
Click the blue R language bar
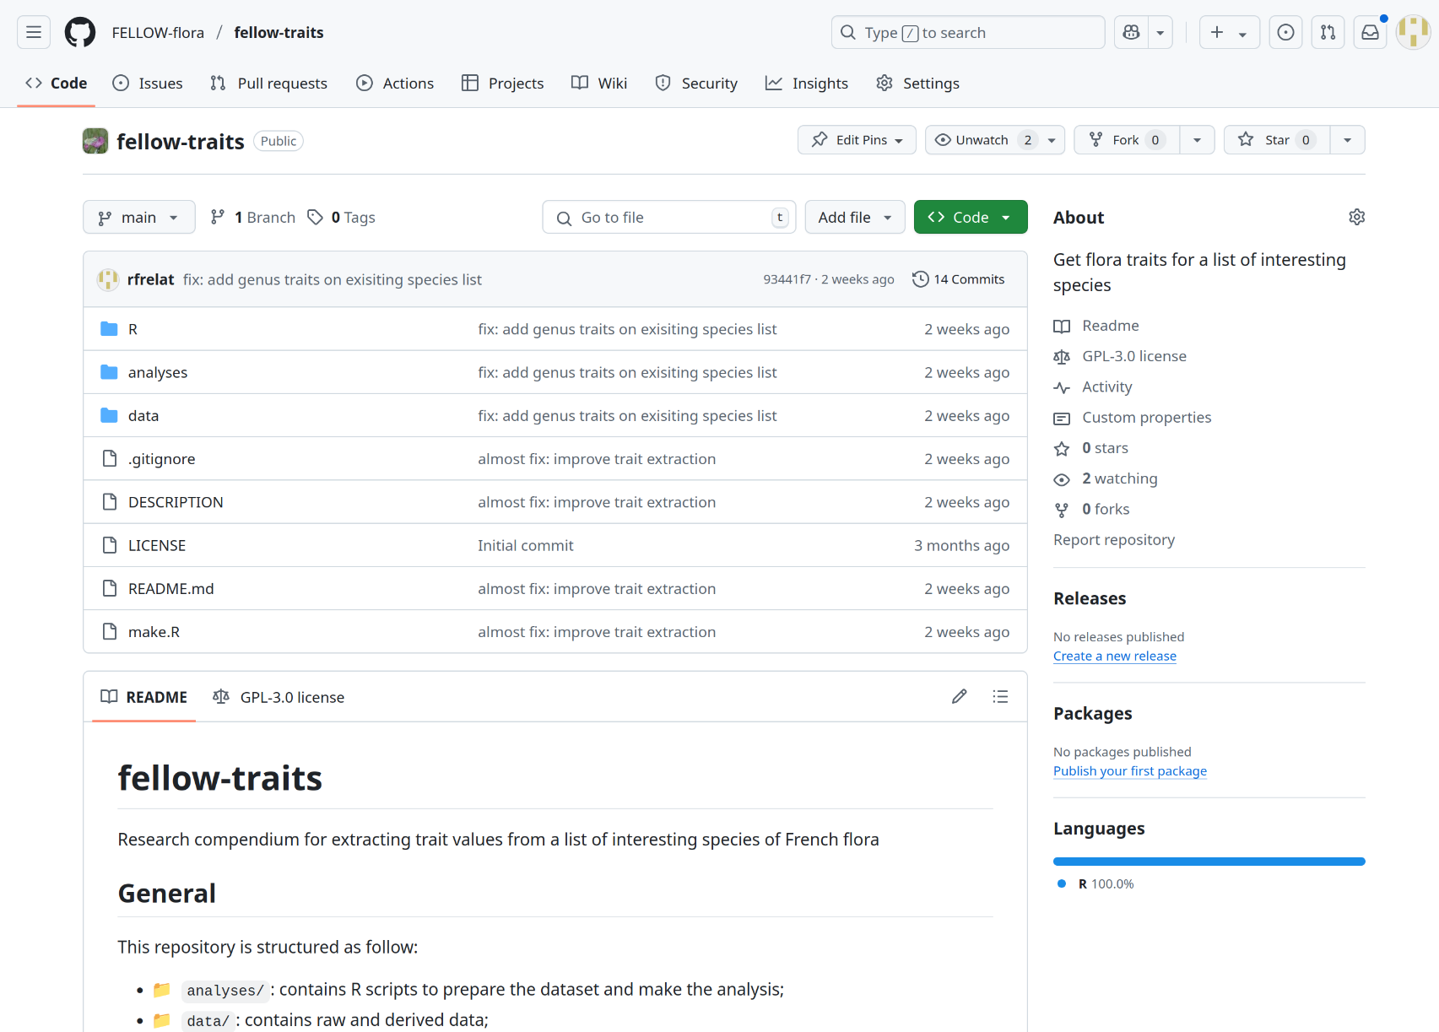point(1209,862)
